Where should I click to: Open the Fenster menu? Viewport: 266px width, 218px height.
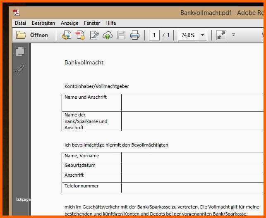pyautogui.click(x=92, y=23)
